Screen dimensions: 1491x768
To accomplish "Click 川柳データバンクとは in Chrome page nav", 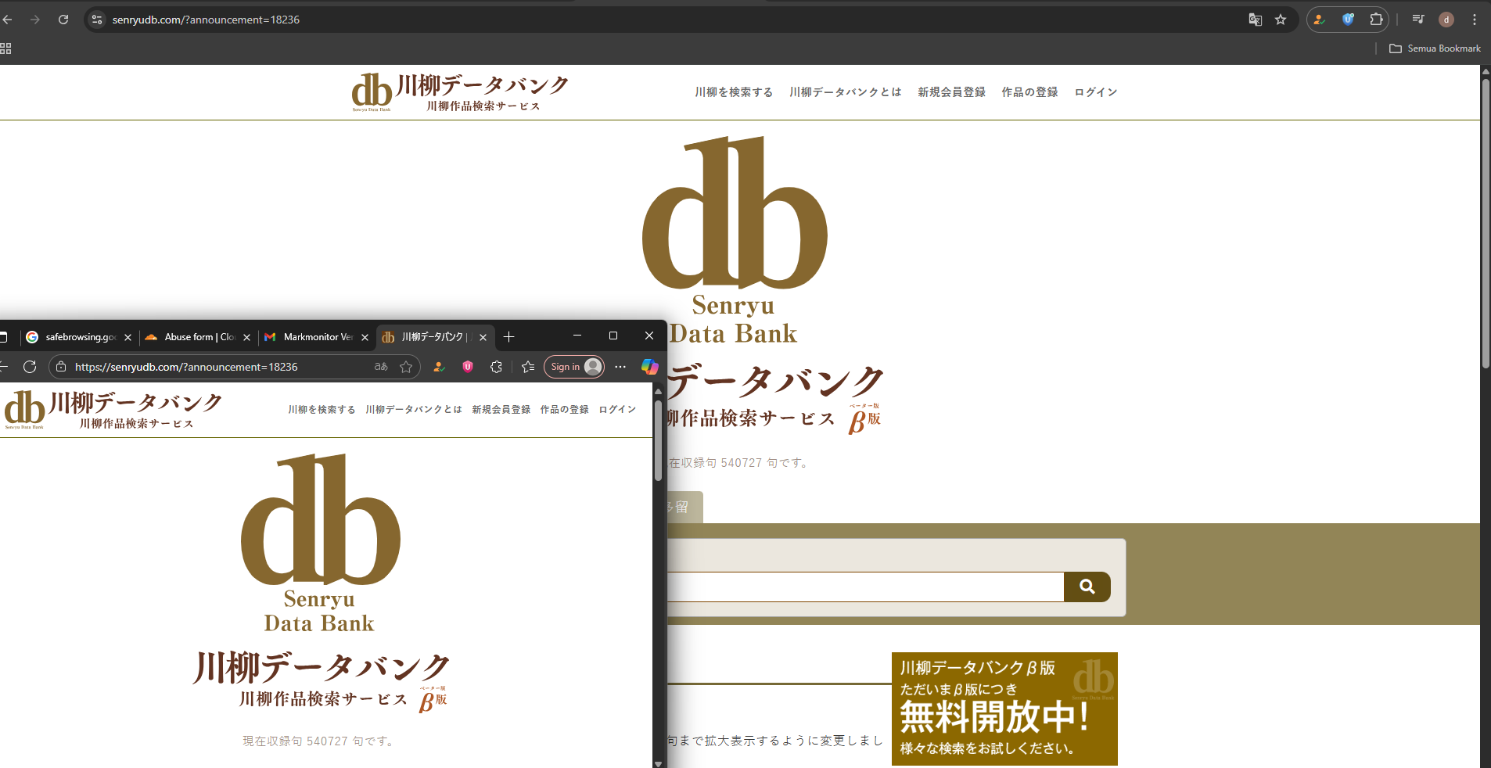I will tap(846, 92).
